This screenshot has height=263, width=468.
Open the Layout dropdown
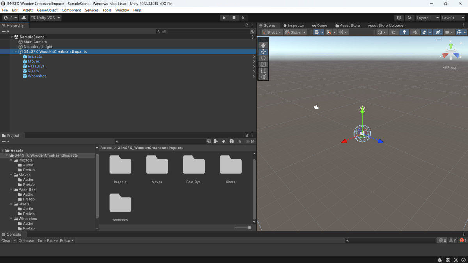[452, 18]
